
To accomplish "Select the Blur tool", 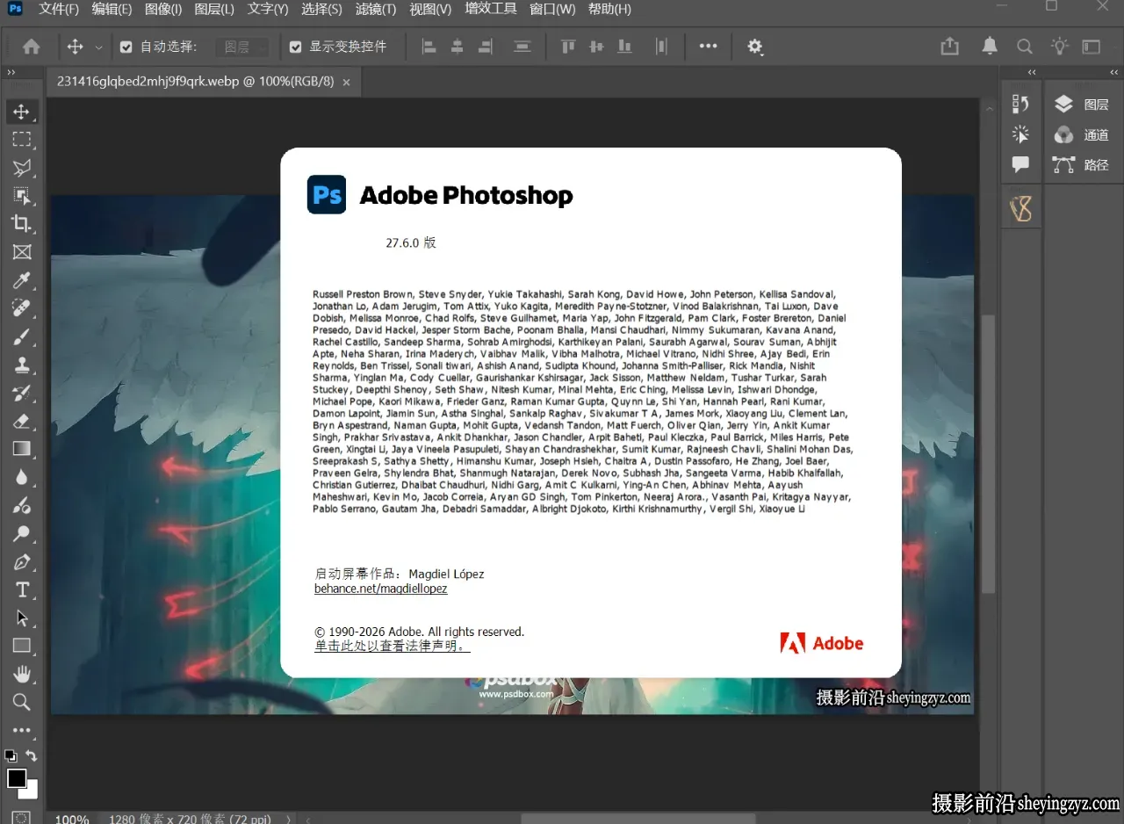I will coord(22,477).
